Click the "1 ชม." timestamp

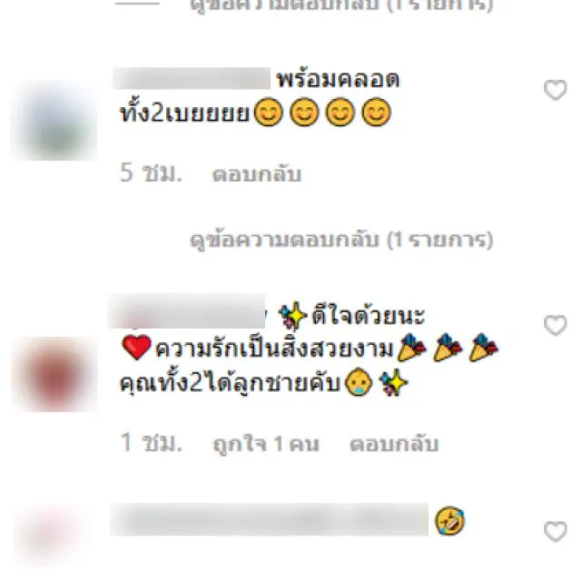tap(151, 443)
